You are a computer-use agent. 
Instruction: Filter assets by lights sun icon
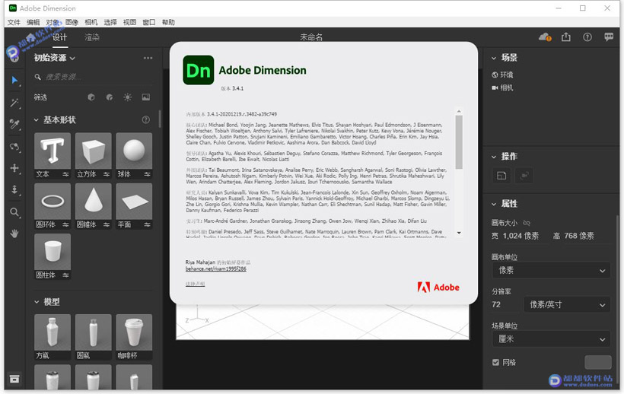click(127, 97)
